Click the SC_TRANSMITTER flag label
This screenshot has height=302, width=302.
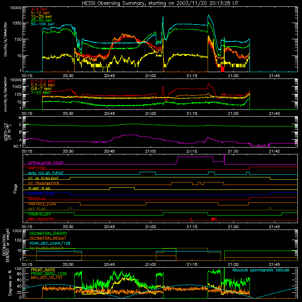(x=44, y=183)
